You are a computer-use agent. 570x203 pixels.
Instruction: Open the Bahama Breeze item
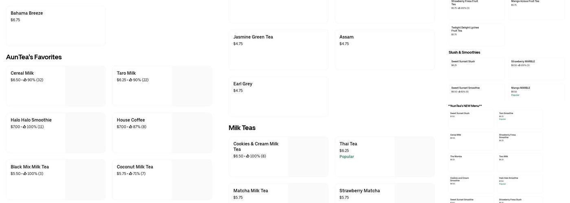56,26
